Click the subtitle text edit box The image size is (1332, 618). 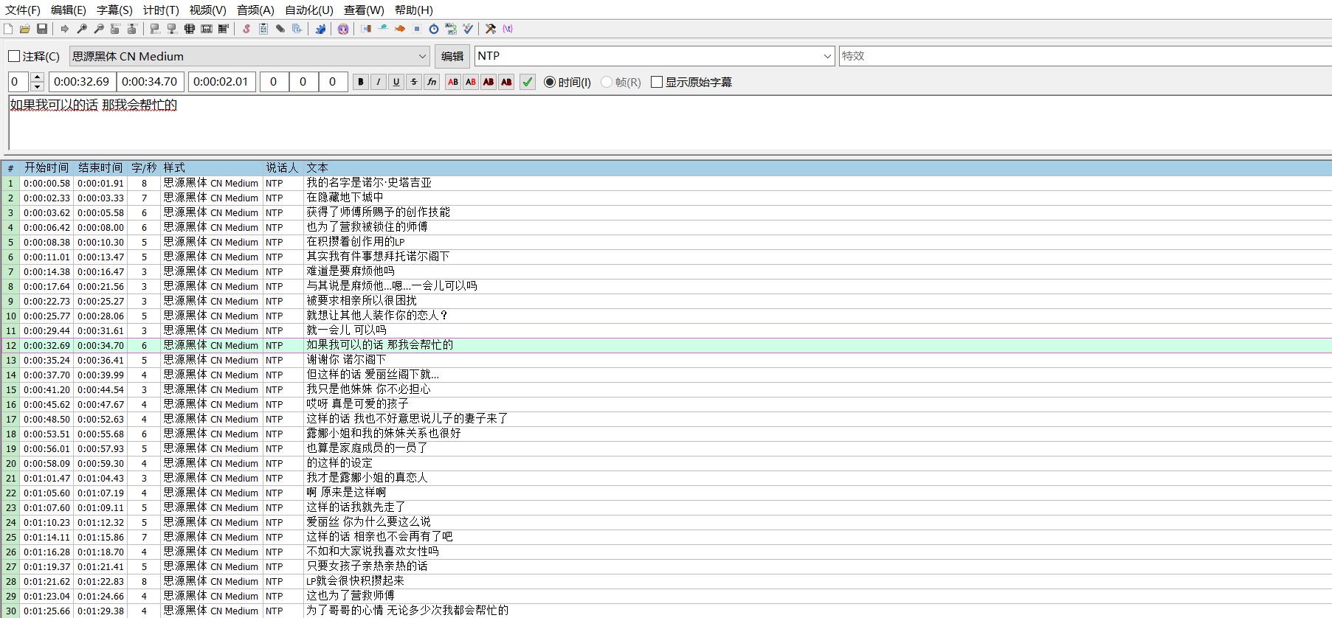click(x=670, y=122)
